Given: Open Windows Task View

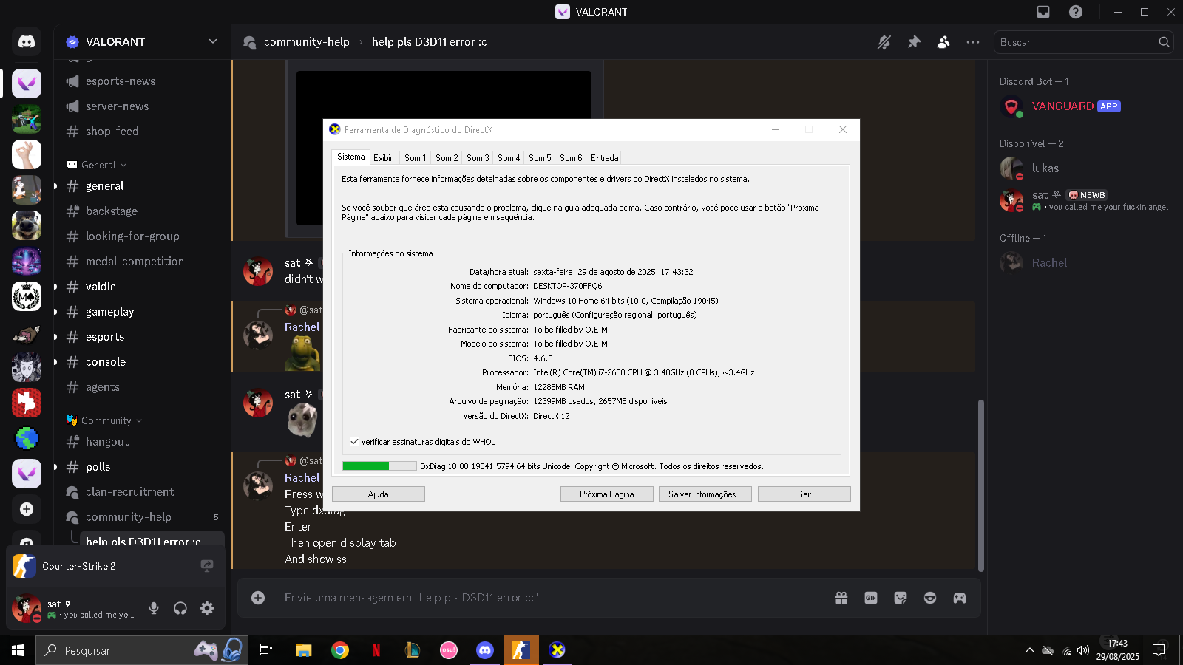Looking at the screenshot, I should (x=266, y=650).
